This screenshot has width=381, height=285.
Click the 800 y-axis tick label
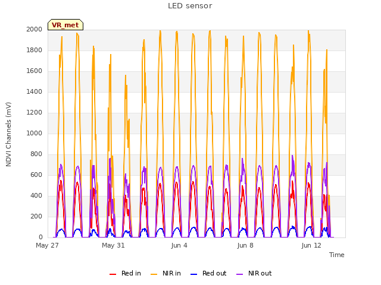(36, 154)
